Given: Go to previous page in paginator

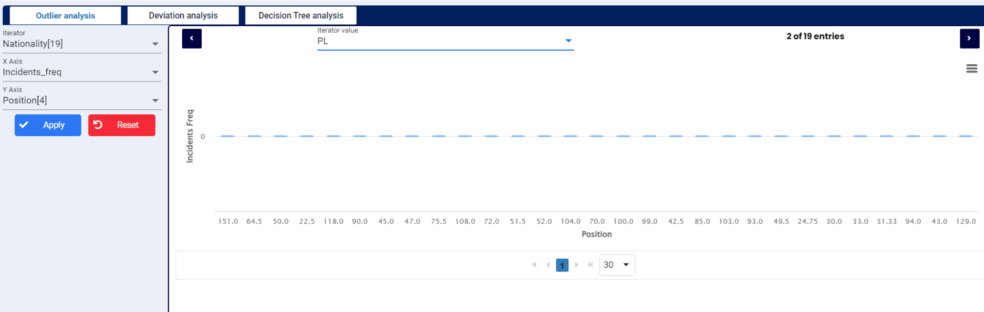Looking at the screenshot, I should coord(548,265).
